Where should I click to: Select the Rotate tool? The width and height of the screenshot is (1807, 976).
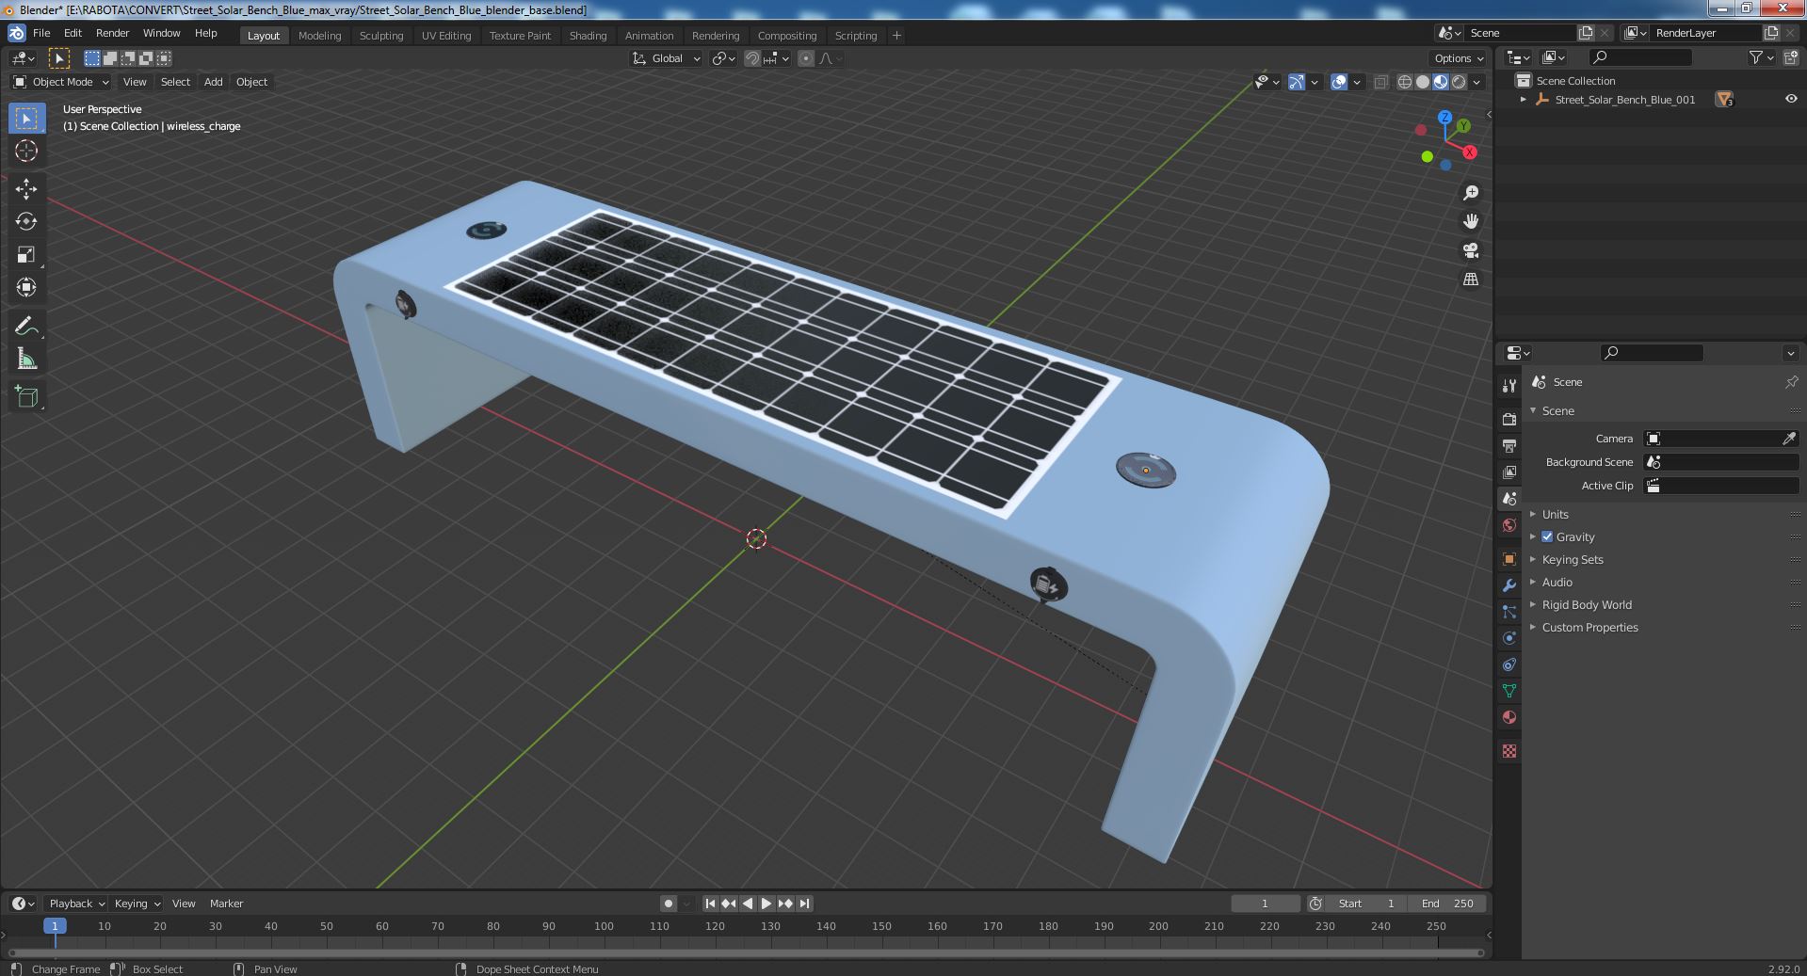pos(26,222)
